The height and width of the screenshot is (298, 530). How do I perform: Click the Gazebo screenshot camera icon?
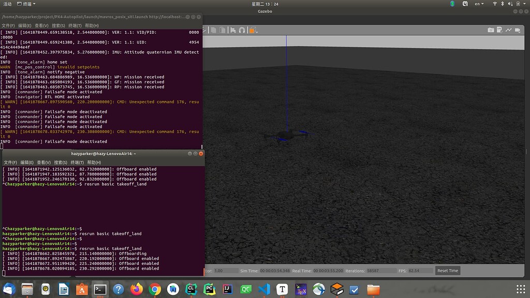tap(491, 30)
